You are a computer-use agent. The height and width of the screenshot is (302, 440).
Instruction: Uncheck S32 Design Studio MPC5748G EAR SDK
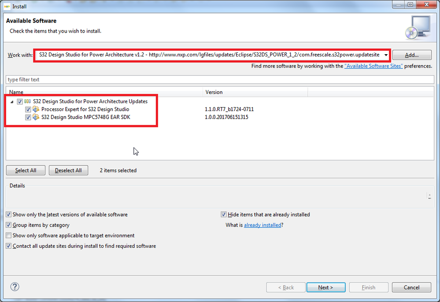28,117
